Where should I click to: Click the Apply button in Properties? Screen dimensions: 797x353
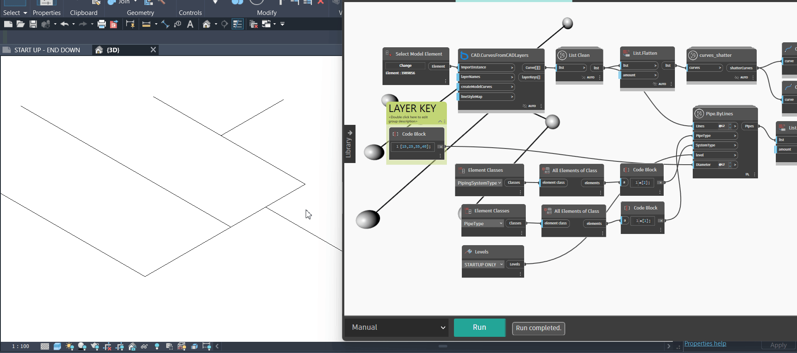click(778, 345)
